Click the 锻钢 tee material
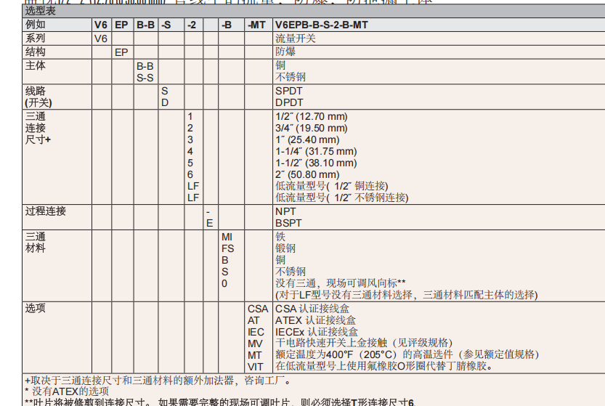 click(285, 248)
